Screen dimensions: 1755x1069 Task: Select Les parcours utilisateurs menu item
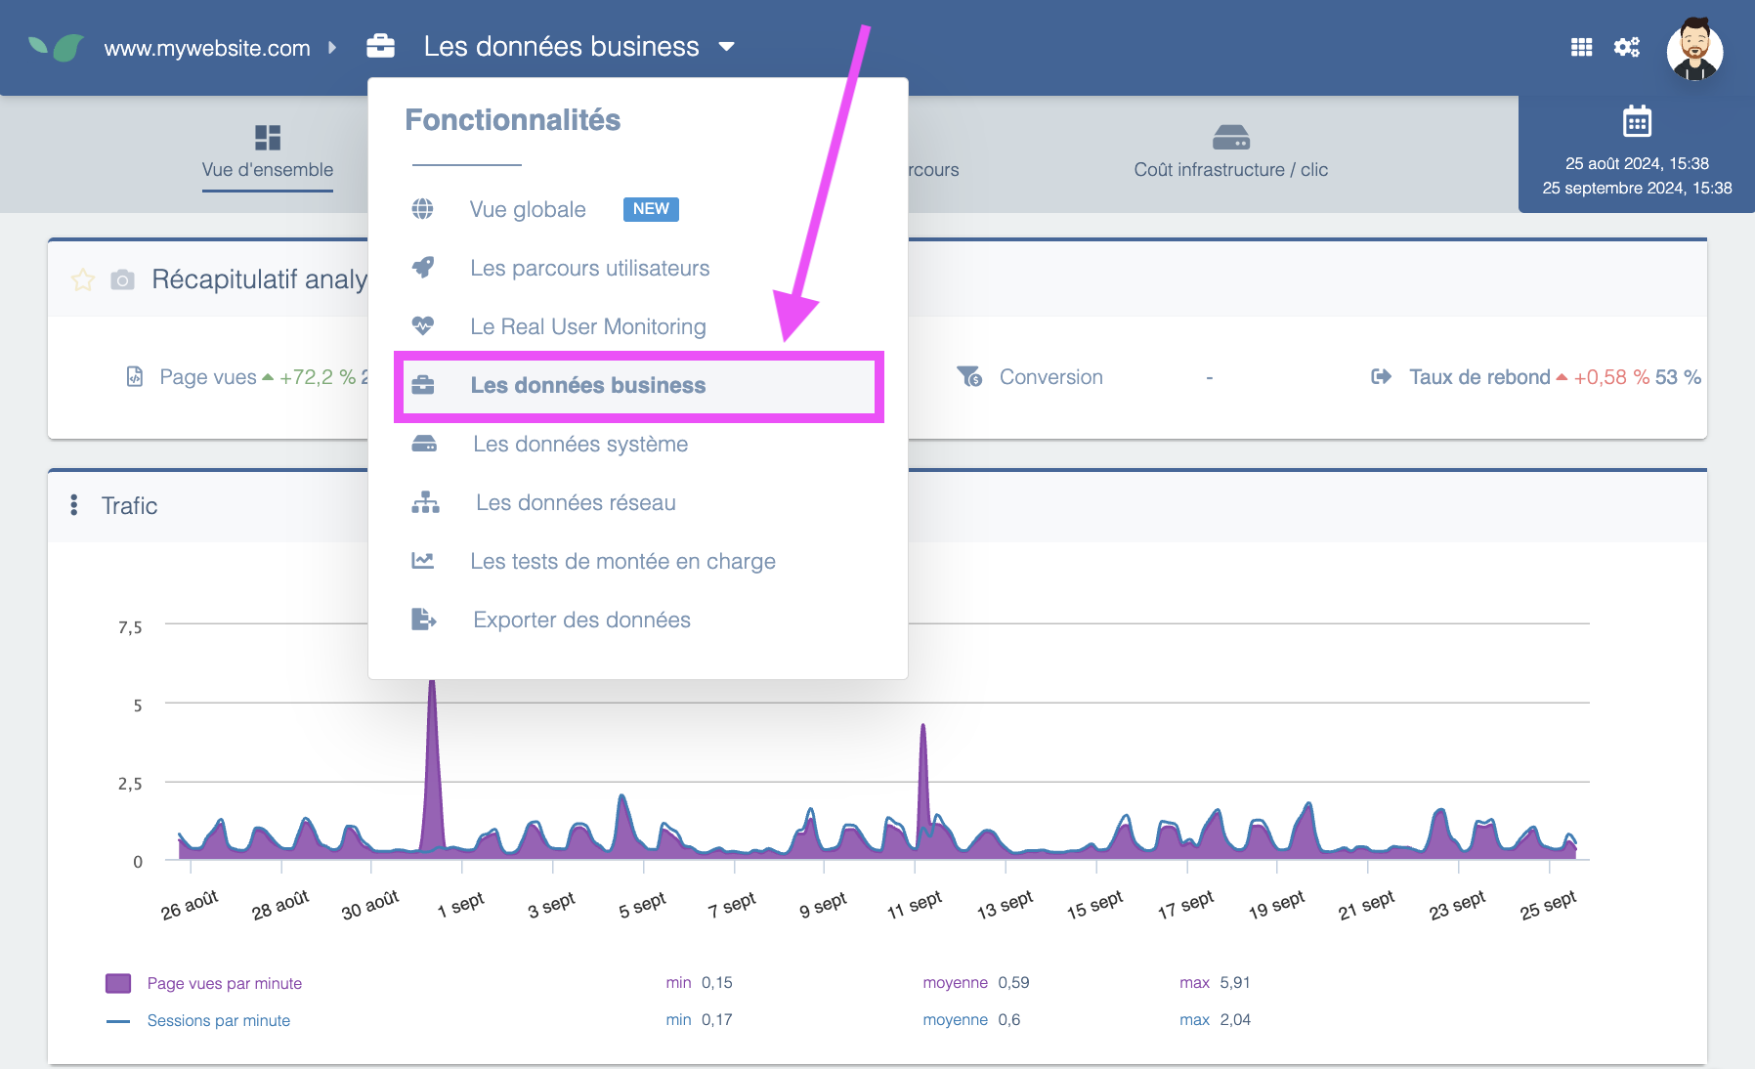(589, 268)
